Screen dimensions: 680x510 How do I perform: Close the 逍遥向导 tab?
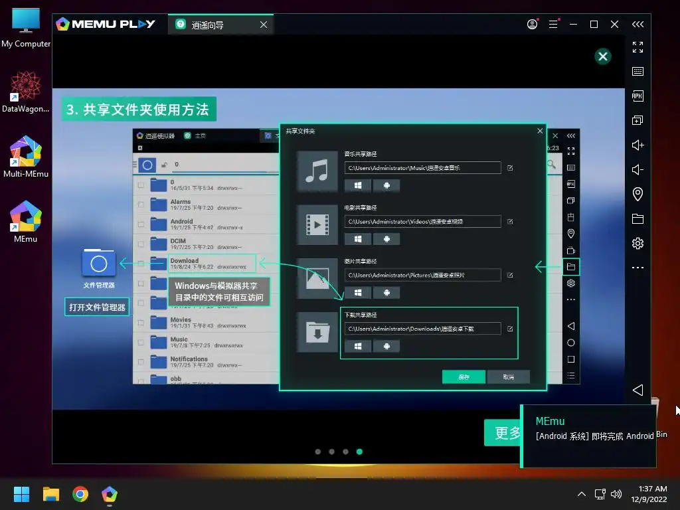tap(264, 25)
